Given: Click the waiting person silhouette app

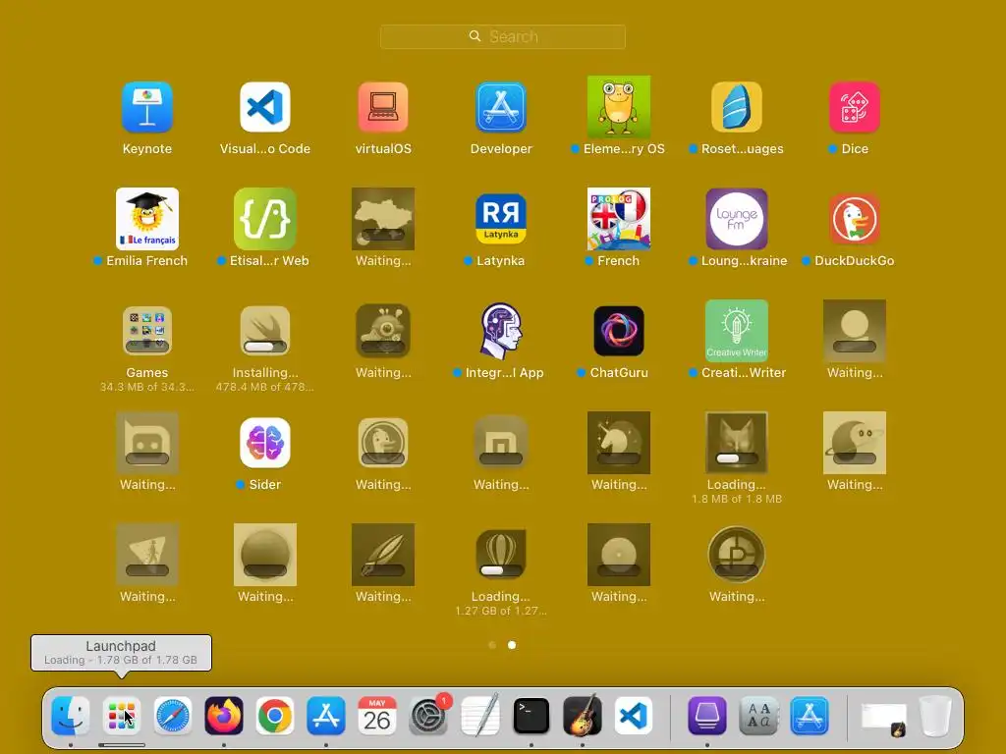Looking at the screenshot, I should pos(855,330).
